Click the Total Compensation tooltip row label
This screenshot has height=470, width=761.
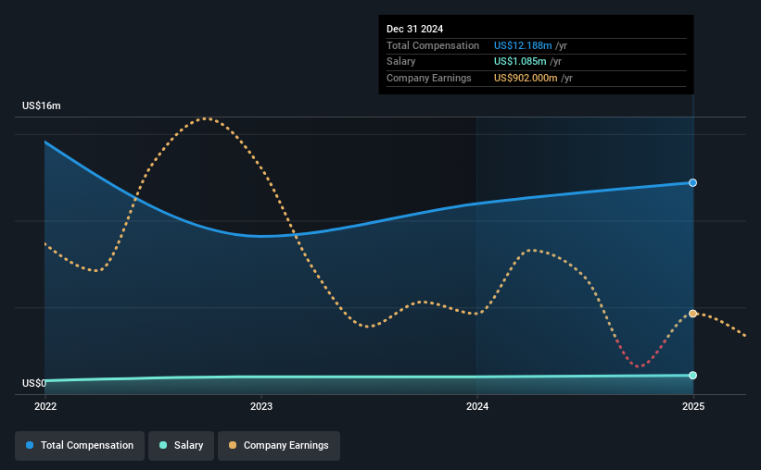[x=433, y=45]
